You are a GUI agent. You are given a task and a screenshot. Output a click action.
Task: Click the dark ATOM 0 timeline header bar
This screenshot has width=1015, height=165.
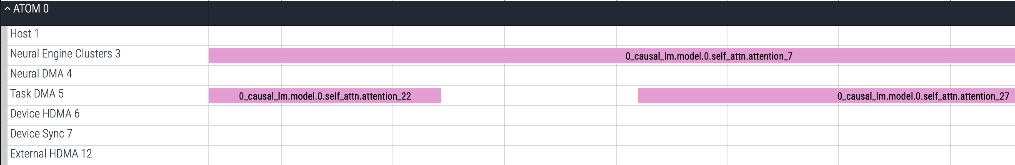612,13
